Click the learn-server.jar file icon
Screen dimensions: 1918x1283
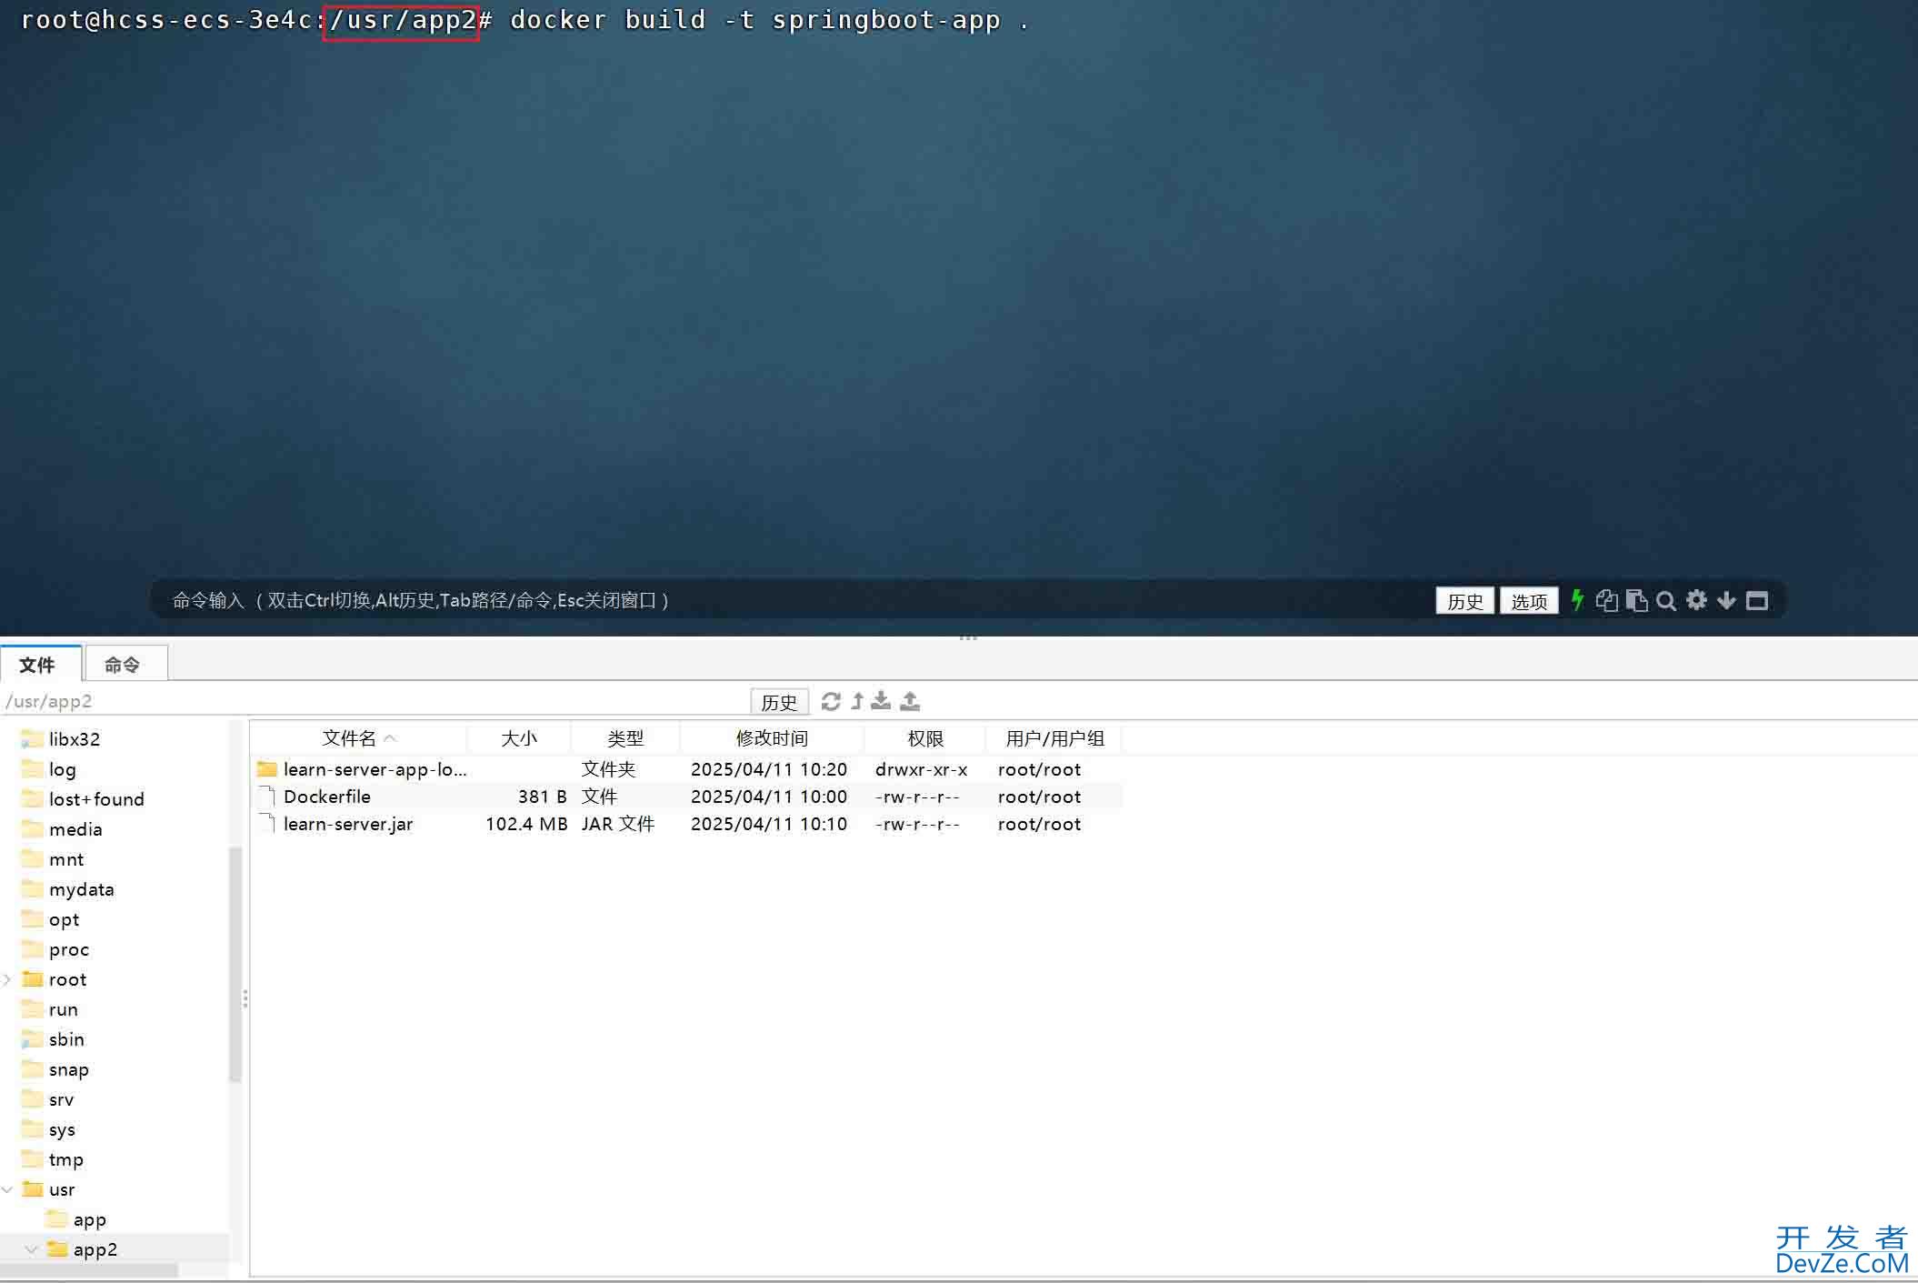coord(266,824)
